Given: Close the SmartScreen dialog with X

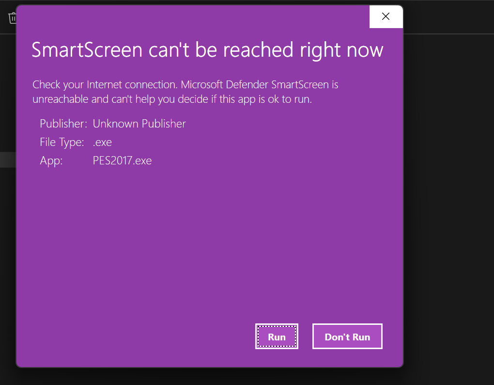Looking at the screenshot, I should point(386,16).
